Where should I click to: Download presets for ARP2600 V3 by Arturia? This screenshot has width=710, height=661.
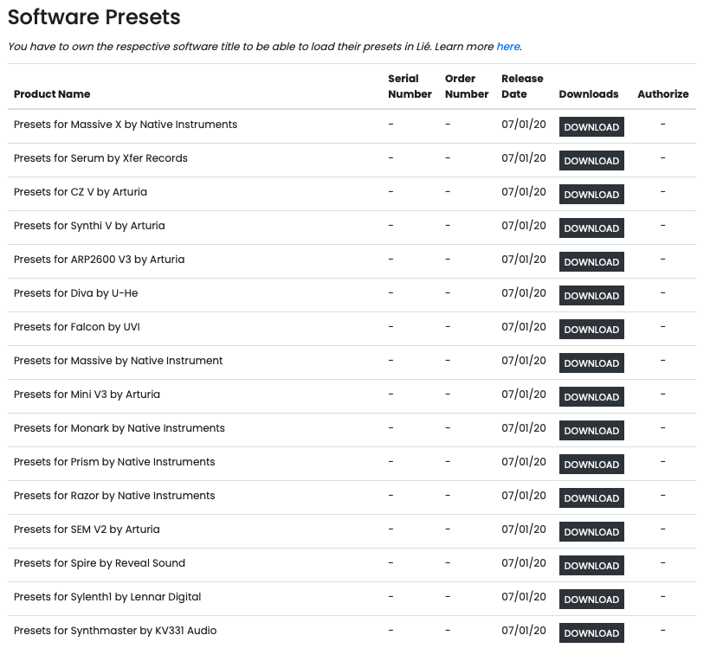pyautogui.click(x=591, y=261)
